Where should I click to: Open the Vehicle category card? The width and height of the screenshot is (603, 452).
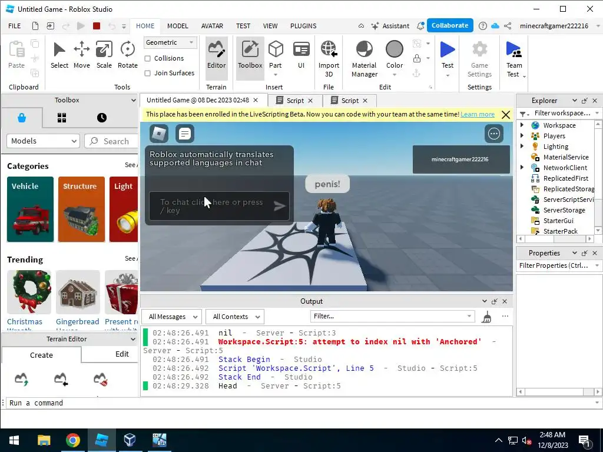(30, 209)
